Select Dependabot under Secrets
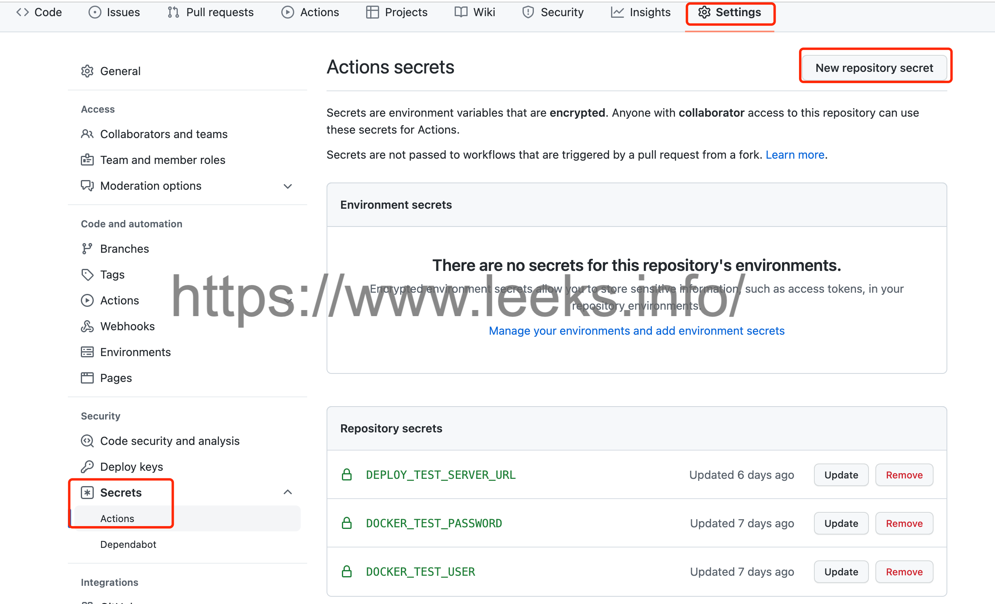The image size is (995, 604). click(128, 544)
